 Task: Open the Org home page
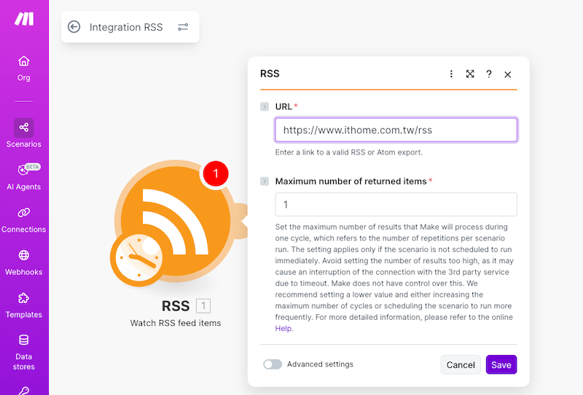tap(24, 68)
